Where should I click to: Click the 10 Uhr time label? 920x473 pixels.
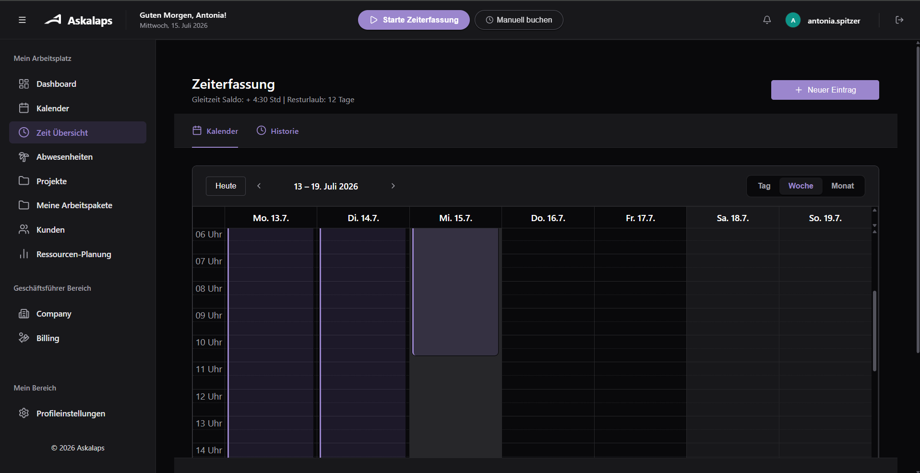(209, 343)
